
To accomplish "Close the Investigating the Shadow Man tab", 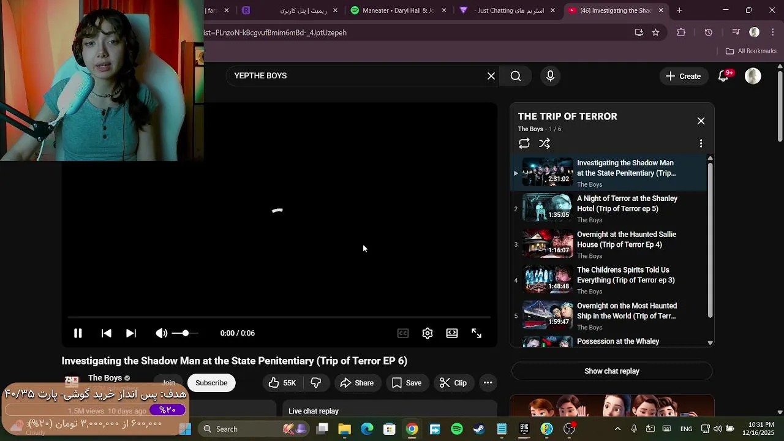I will click(x=661, y=10).
